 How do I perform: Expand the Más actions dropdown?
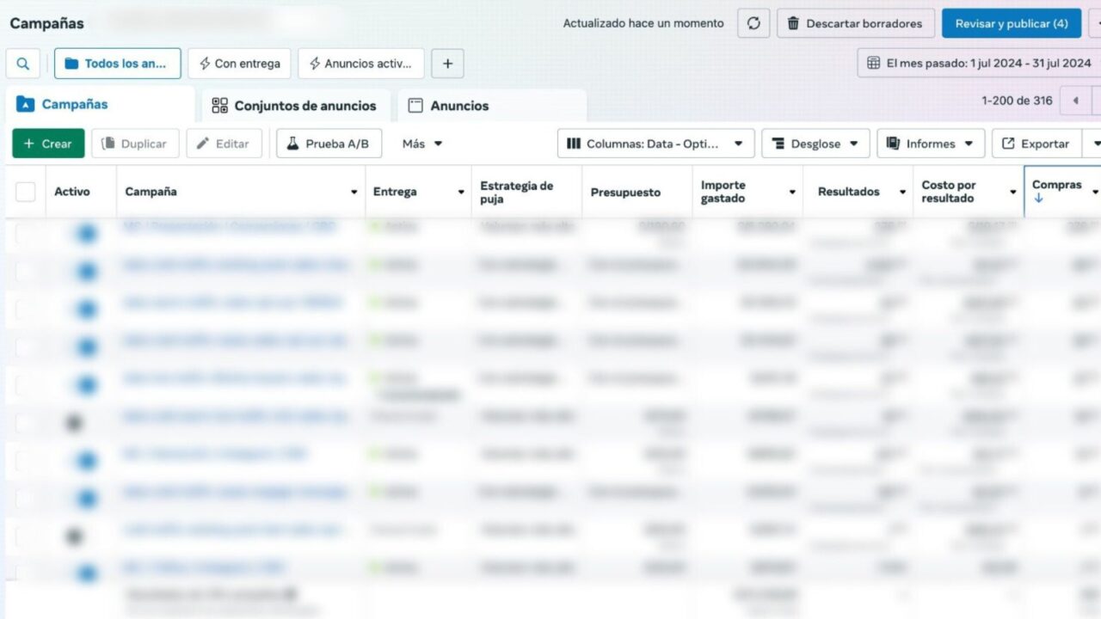tap(421, 144)
